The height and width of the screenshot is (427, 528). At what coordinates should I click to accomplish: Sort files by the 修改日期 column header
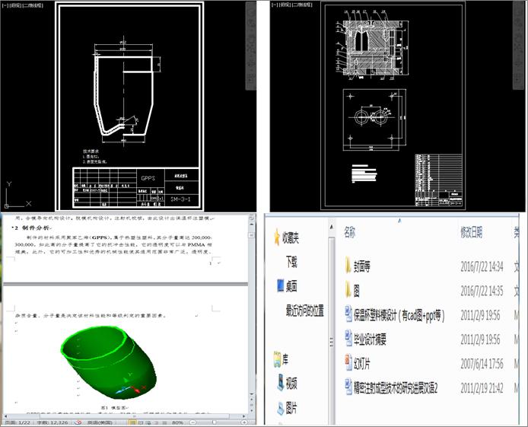click(472, 232)
